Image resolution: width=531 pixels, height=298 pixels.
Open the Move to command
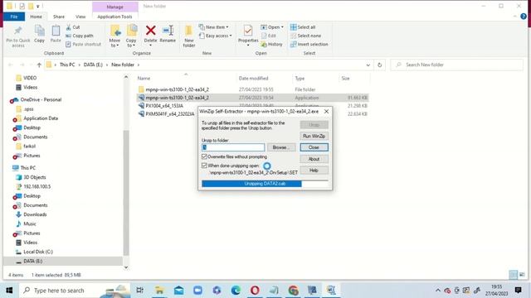click(114, 36)
